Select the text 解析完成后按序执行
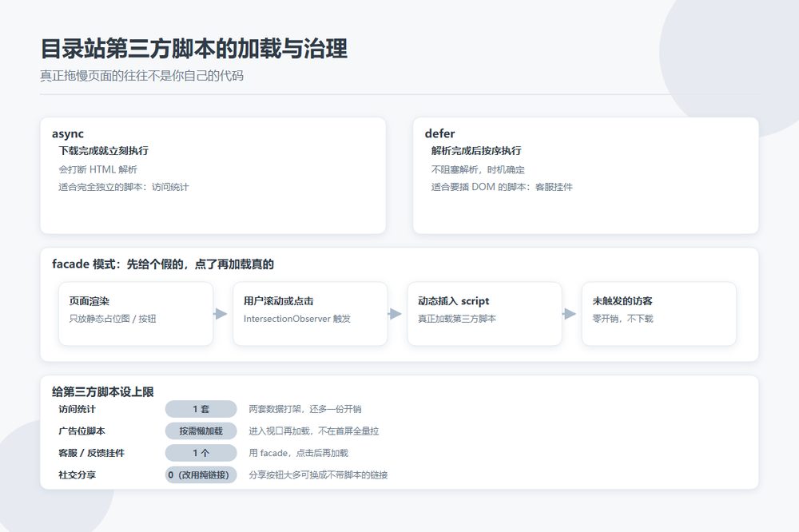 [476, 151]
